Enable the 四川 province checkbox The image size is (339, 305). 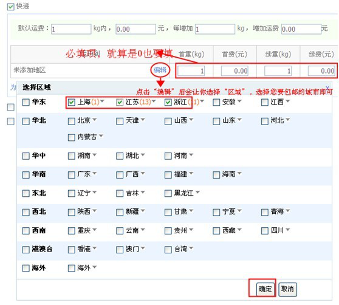pyautogui.click(x=265, y=231)
